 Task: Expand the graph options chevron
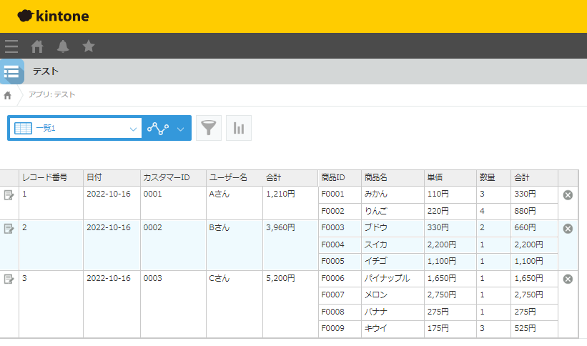(180, 129)
